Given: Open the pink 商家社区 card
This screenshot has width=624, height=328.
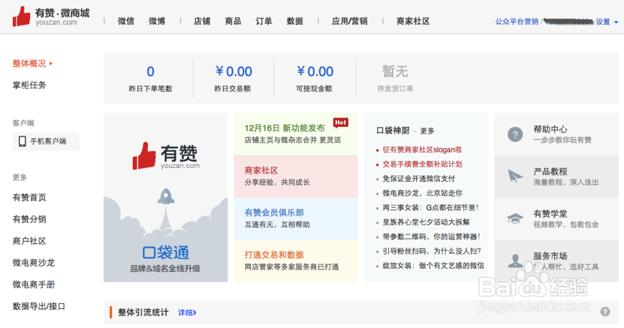Looking at the screenshot, I should tap(296, 176).
